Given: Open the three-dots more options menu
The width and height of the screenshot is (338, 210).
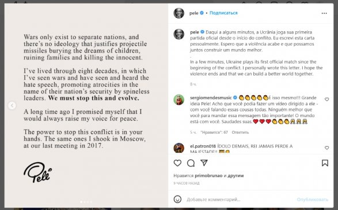Looking at the screenshot, I should [324, 13].
